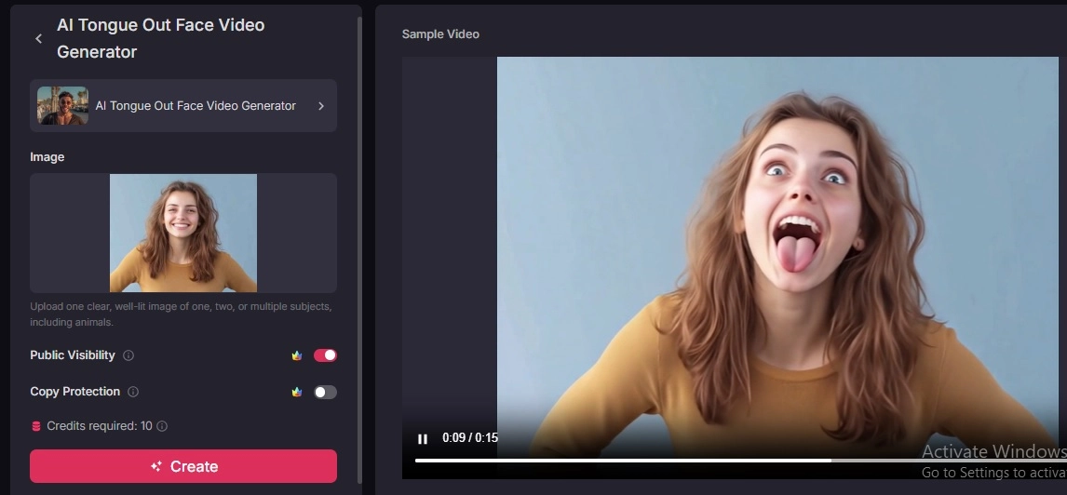Click the red credits coin icon
This screenshot has width=1067, height=495.
[36, 426]
